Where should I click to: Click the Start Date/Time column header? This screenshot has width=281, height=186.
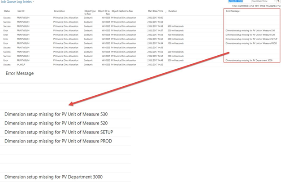click(x=156, y=11)
